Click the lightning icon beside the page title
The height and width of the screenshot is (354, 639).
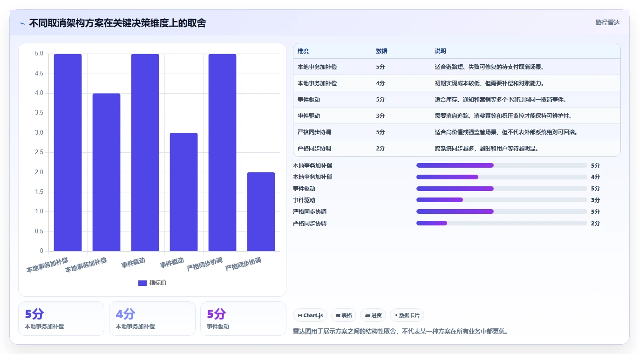pos(22,23)
